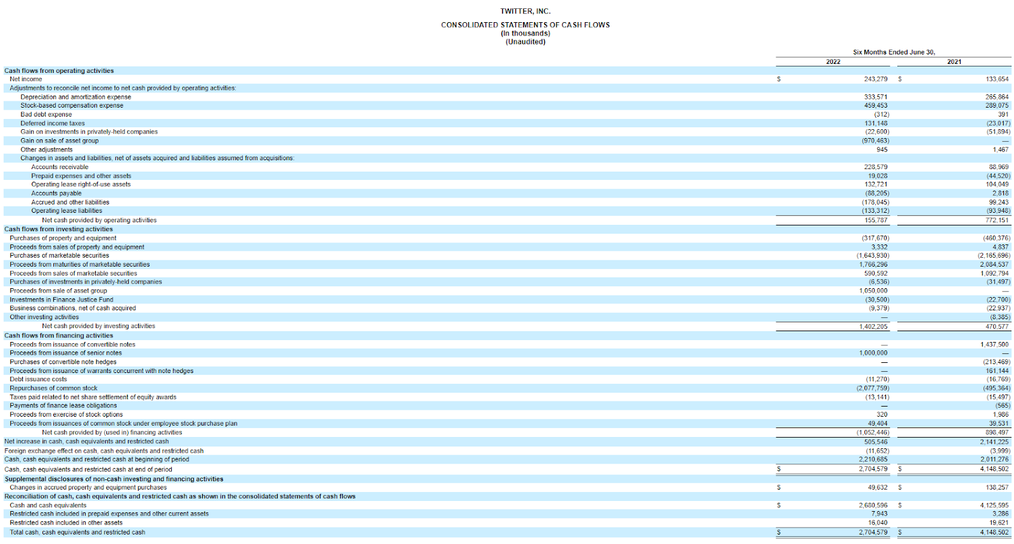Screen dimensions: 1014x544
Task: Click 'Restricted cash included in other assets'
Action: (x=66, y=522)
